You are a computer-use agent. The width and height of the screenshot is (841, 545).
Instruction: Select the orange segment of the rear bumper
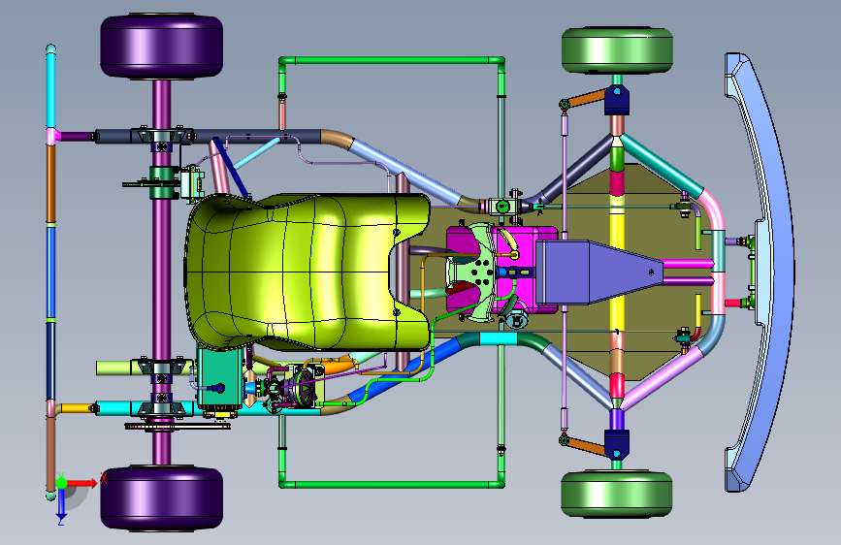point(51,183)
